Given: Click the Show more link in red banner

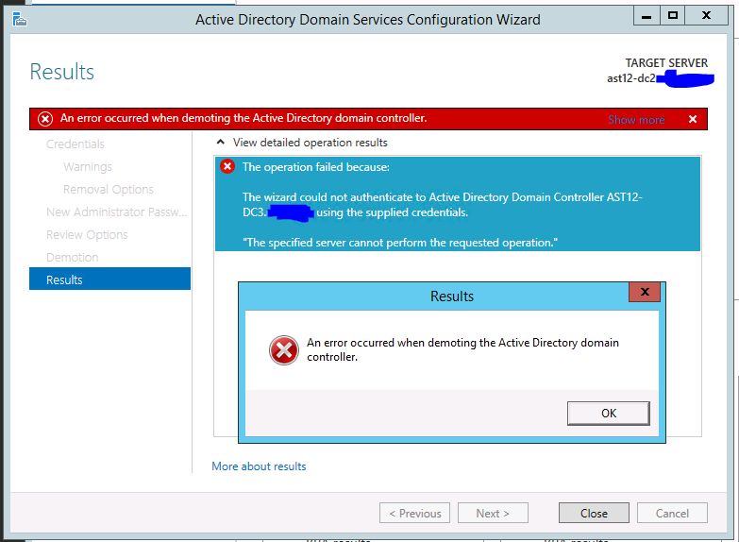Looking at the screenshot, I should (636, 120).
